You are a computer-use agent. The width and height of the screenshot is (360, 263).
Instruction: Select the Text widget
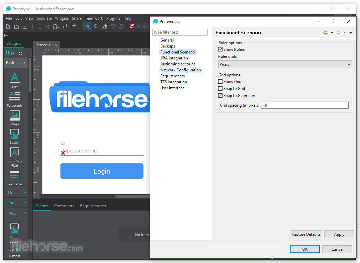pyautogui.click(x=15, y=80)
